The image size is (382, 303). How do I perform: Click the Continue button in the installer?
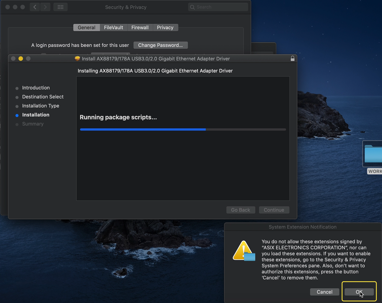tap(274, 210)
